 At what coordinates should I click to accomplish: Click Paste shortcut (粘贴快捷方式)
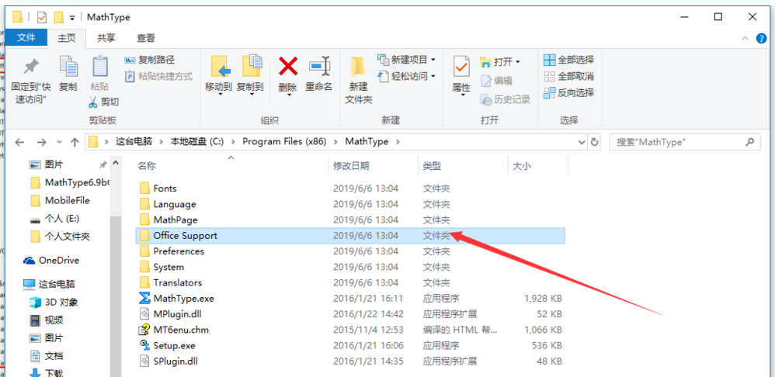[158, 77]
